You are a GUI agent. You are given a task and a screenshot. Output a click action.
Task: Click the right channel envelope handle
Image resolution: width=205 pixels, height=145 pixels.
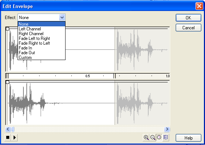coord(7,82)
